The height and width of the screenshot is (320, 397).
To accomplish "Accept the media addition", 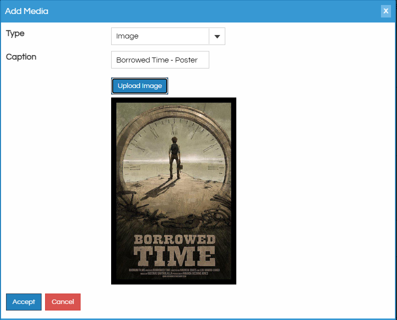I will (x=24, y=302).
